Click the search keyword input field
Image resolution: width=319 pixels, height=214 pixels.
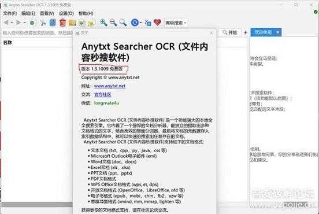click(x=38, y=32)
